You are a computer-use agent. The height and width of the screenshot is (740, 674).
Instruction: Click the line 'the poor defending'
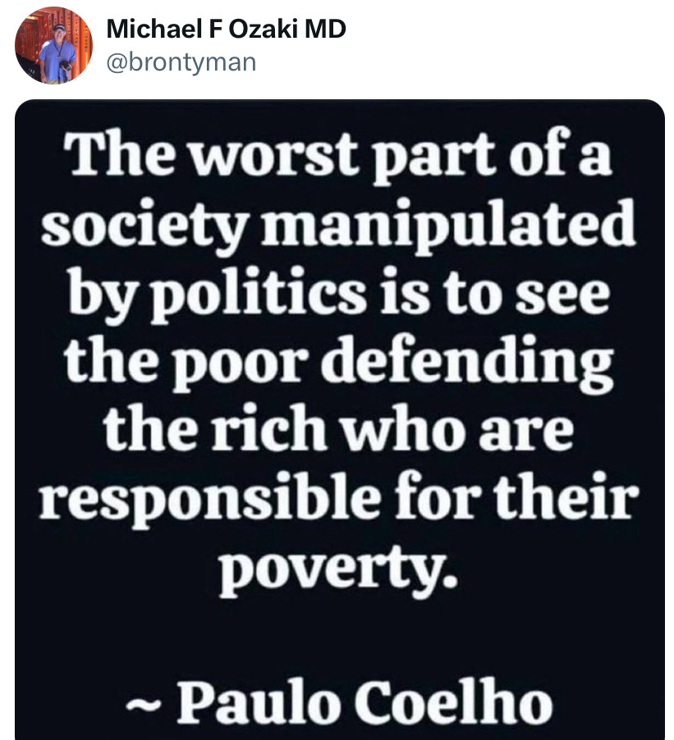click(x=338, y=361)
